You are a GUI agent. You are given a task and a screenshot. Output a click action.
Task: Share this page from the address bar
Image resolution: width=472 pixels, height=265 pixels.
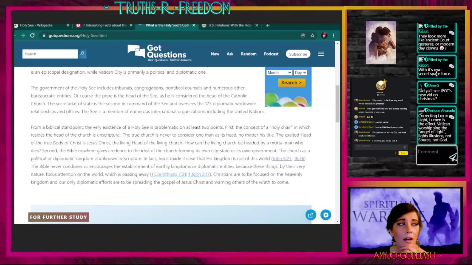(303, 36)
